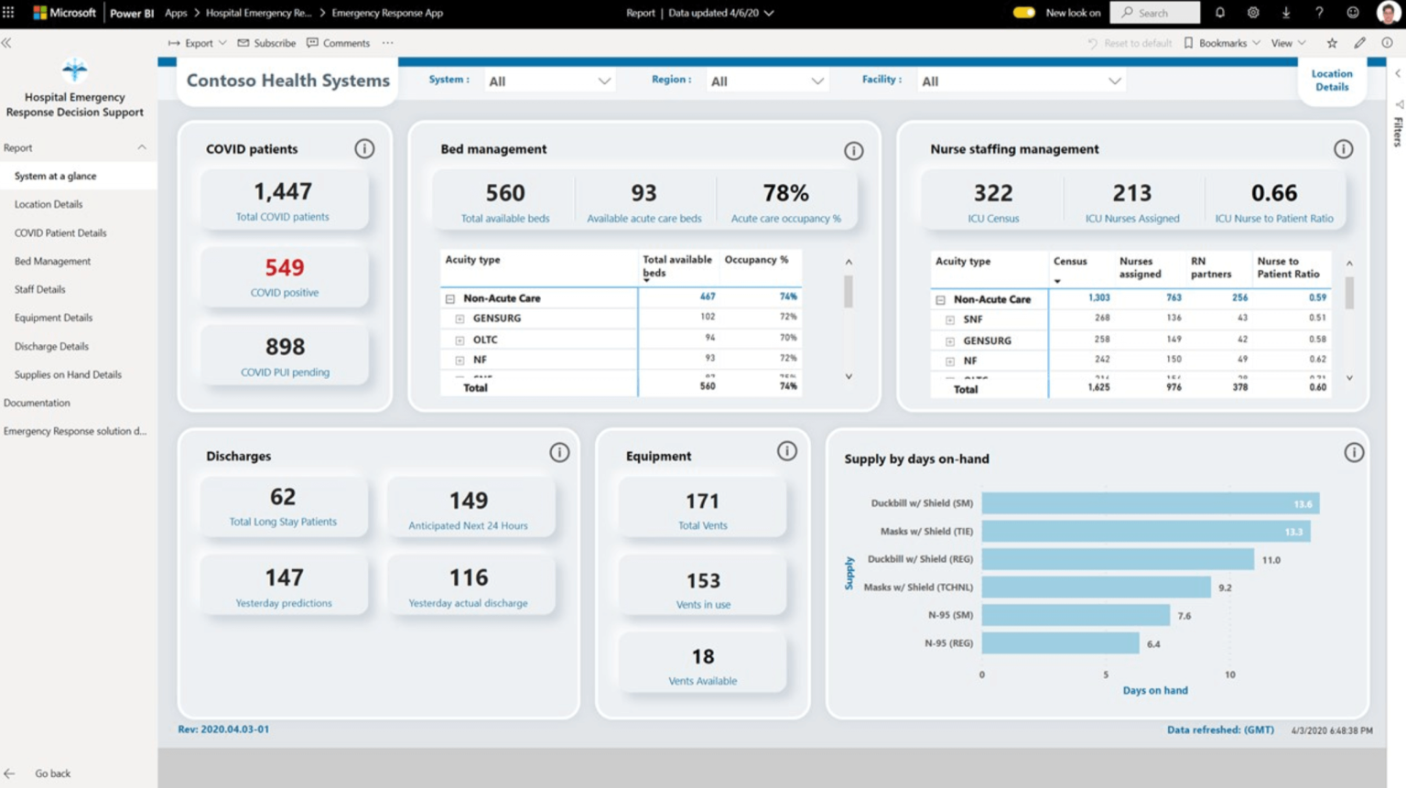Collapse the Report section in the sidebar
Viewport: 1406px width, 788px height.
click(x=143, y=146)
